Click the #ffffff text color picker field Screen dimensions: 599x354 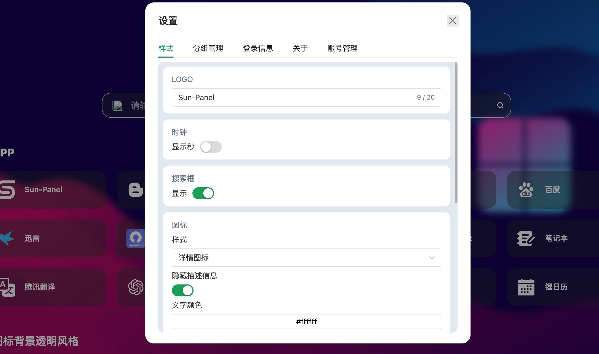click(x=306, y=322)
